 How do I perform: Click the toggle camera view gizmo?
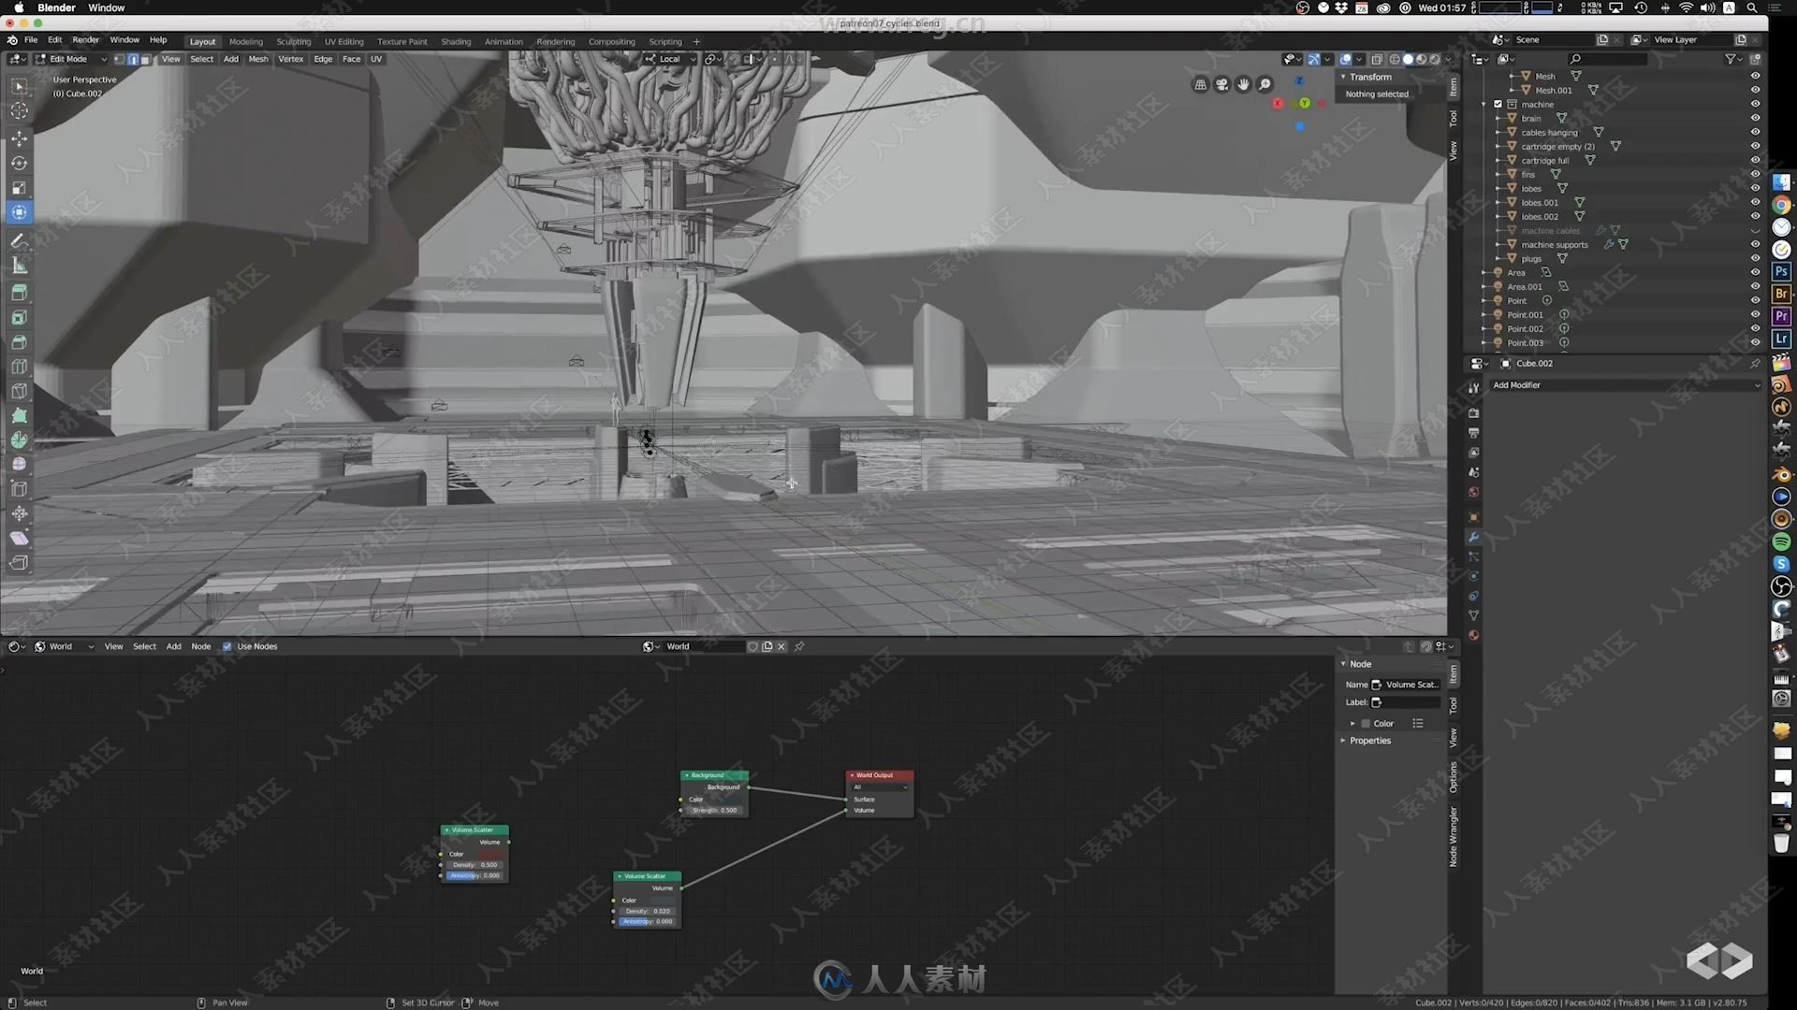click(1221, 85)
